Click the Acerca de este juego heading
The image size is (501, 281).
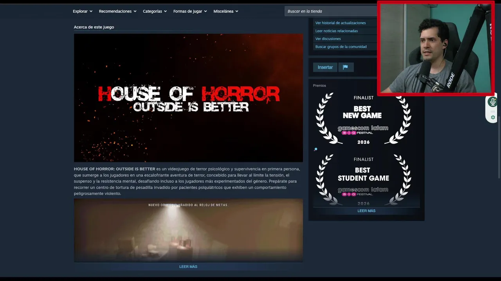point(94,27)
